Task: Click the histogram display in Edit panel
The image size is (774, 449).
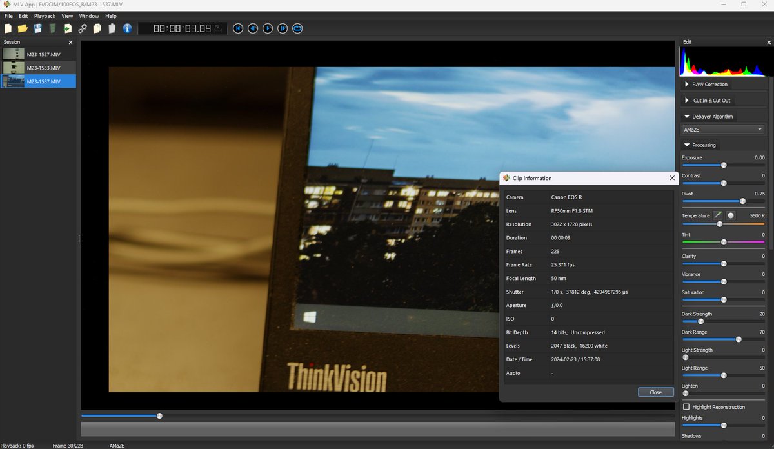Action: (x=722, y=62)
